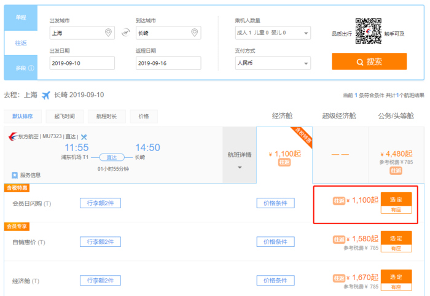Click the 服务信息 service info icon

(15, 175)
